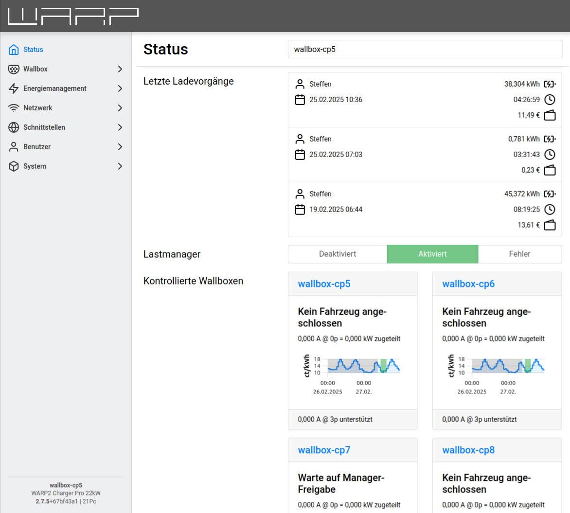Screen dimensions: 570x513
Task: Click the Energiemanagement lightning bolt icon
Action: click(x=14, y=88)
